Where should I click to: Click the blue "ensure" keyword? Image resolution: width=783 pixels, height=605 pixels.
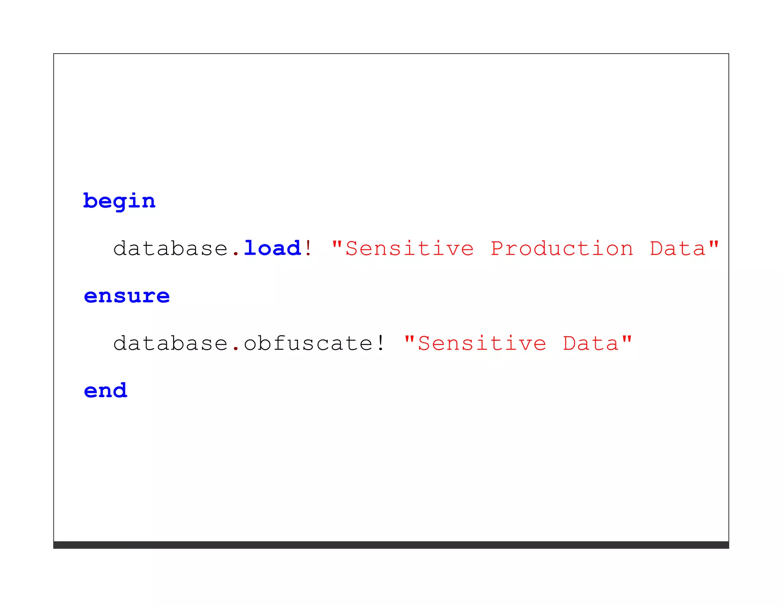tap(127, 296)
